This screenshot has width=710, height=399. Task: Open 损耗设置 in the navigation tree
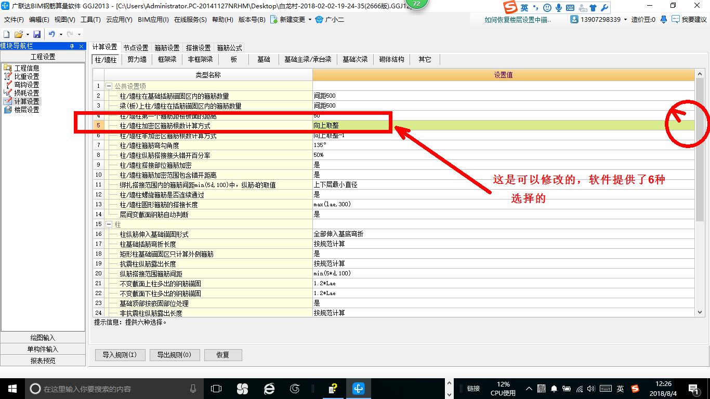pyautogui.click(x=27, y=93)
